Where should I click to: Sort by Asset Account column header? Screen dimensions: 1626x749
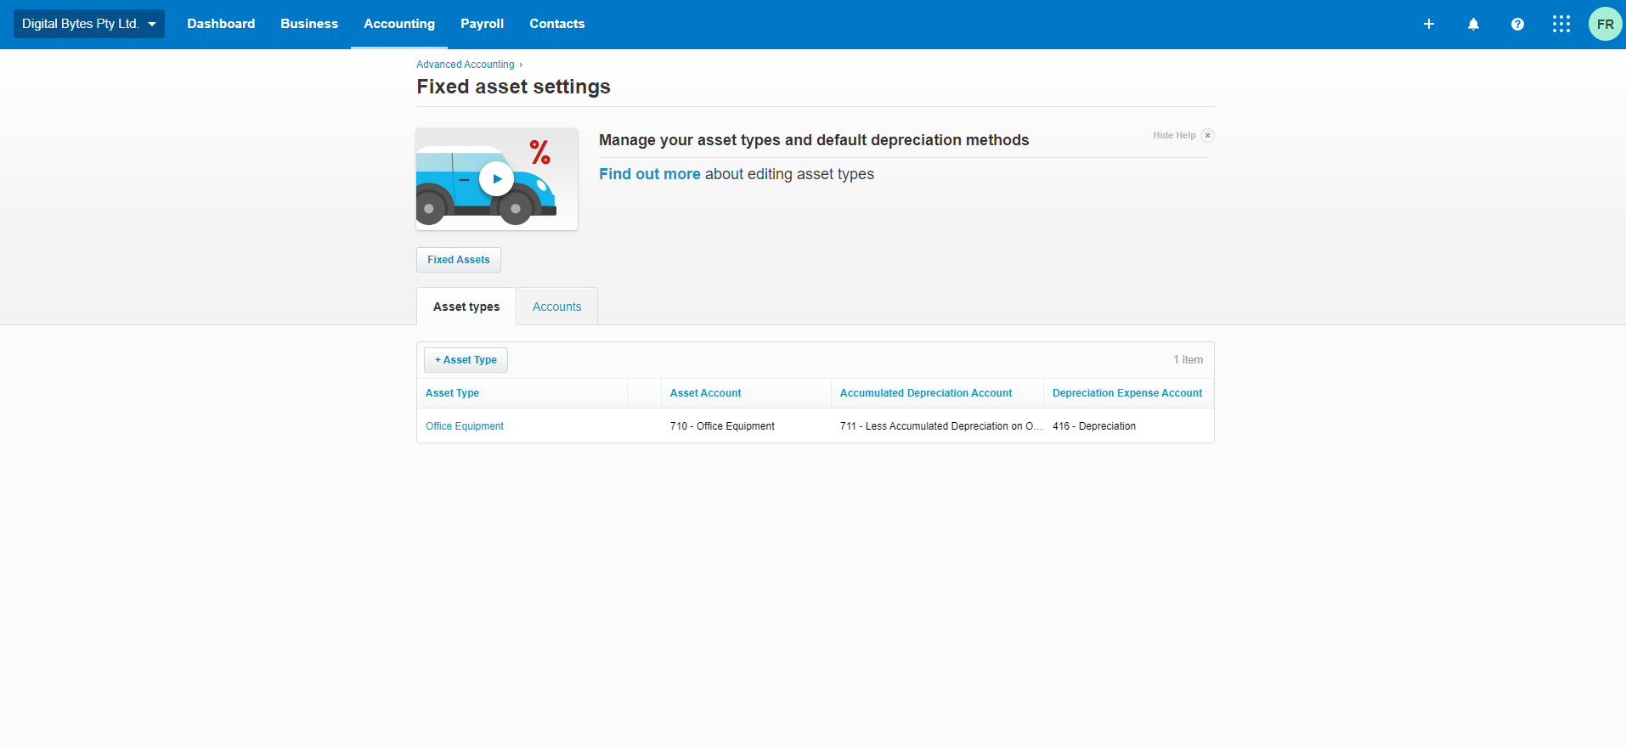click(705, 393)
